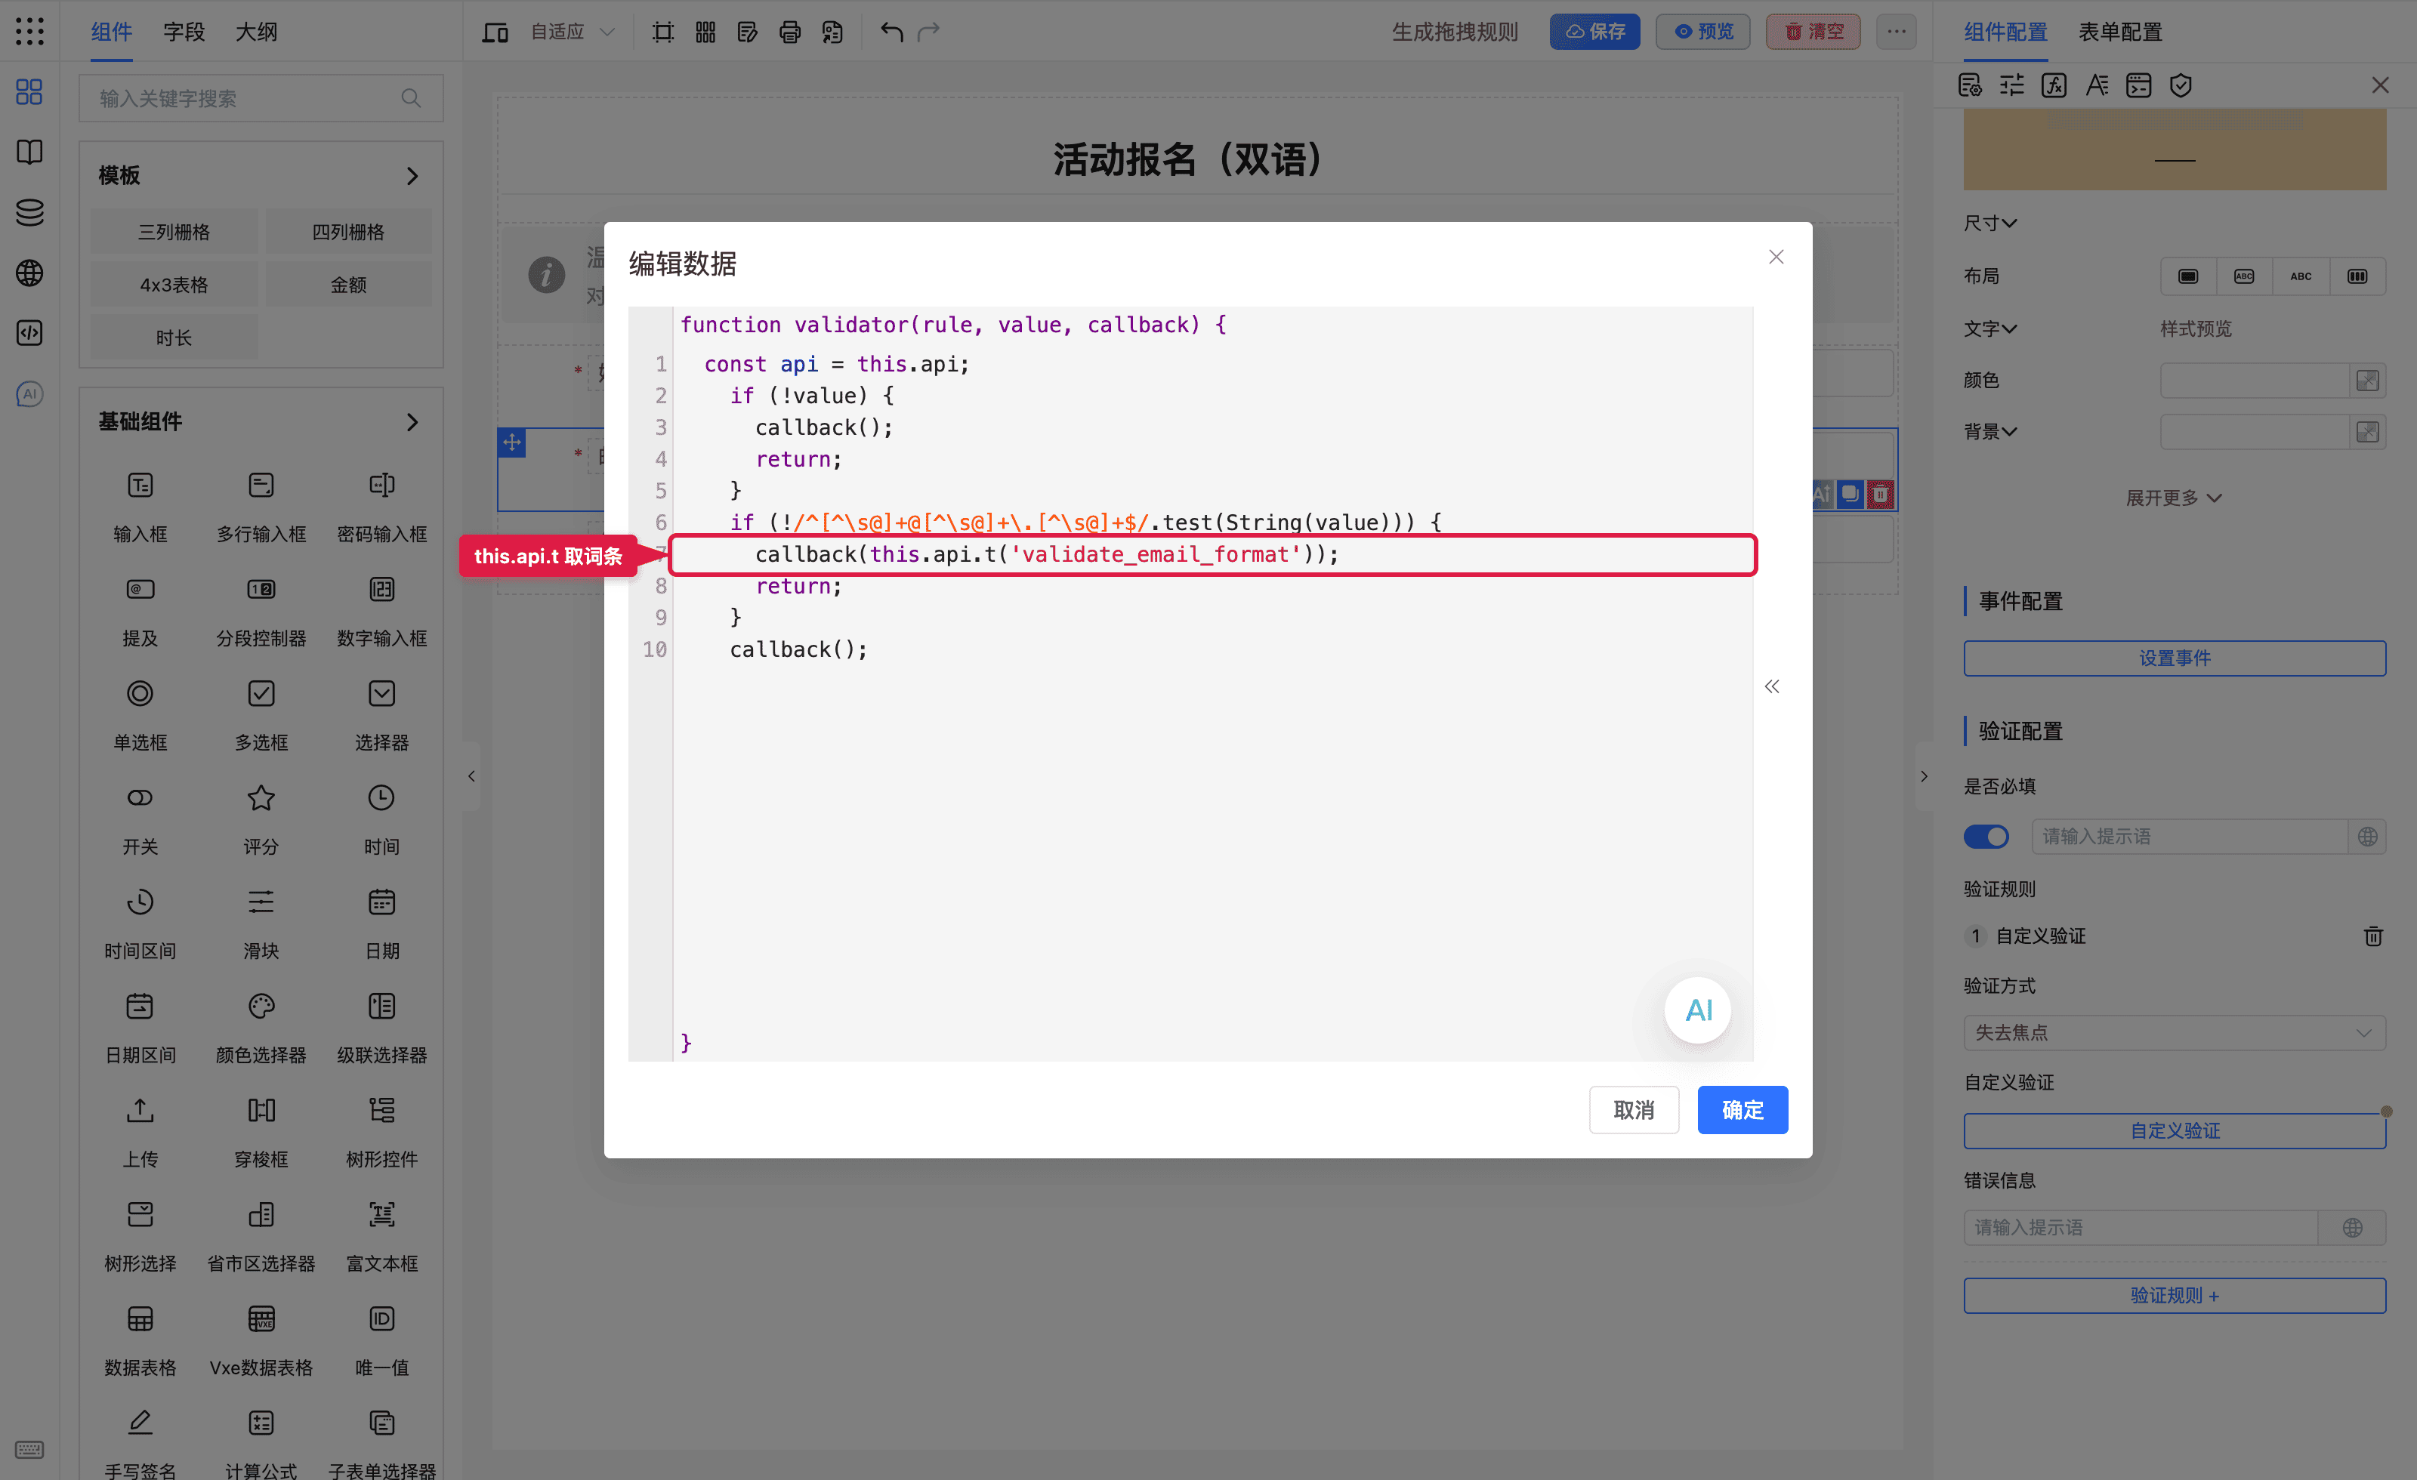Delete the 自定义验证 rule with the trash icon
The image size is (2417, 1480).
click(x=2373, y=936)
